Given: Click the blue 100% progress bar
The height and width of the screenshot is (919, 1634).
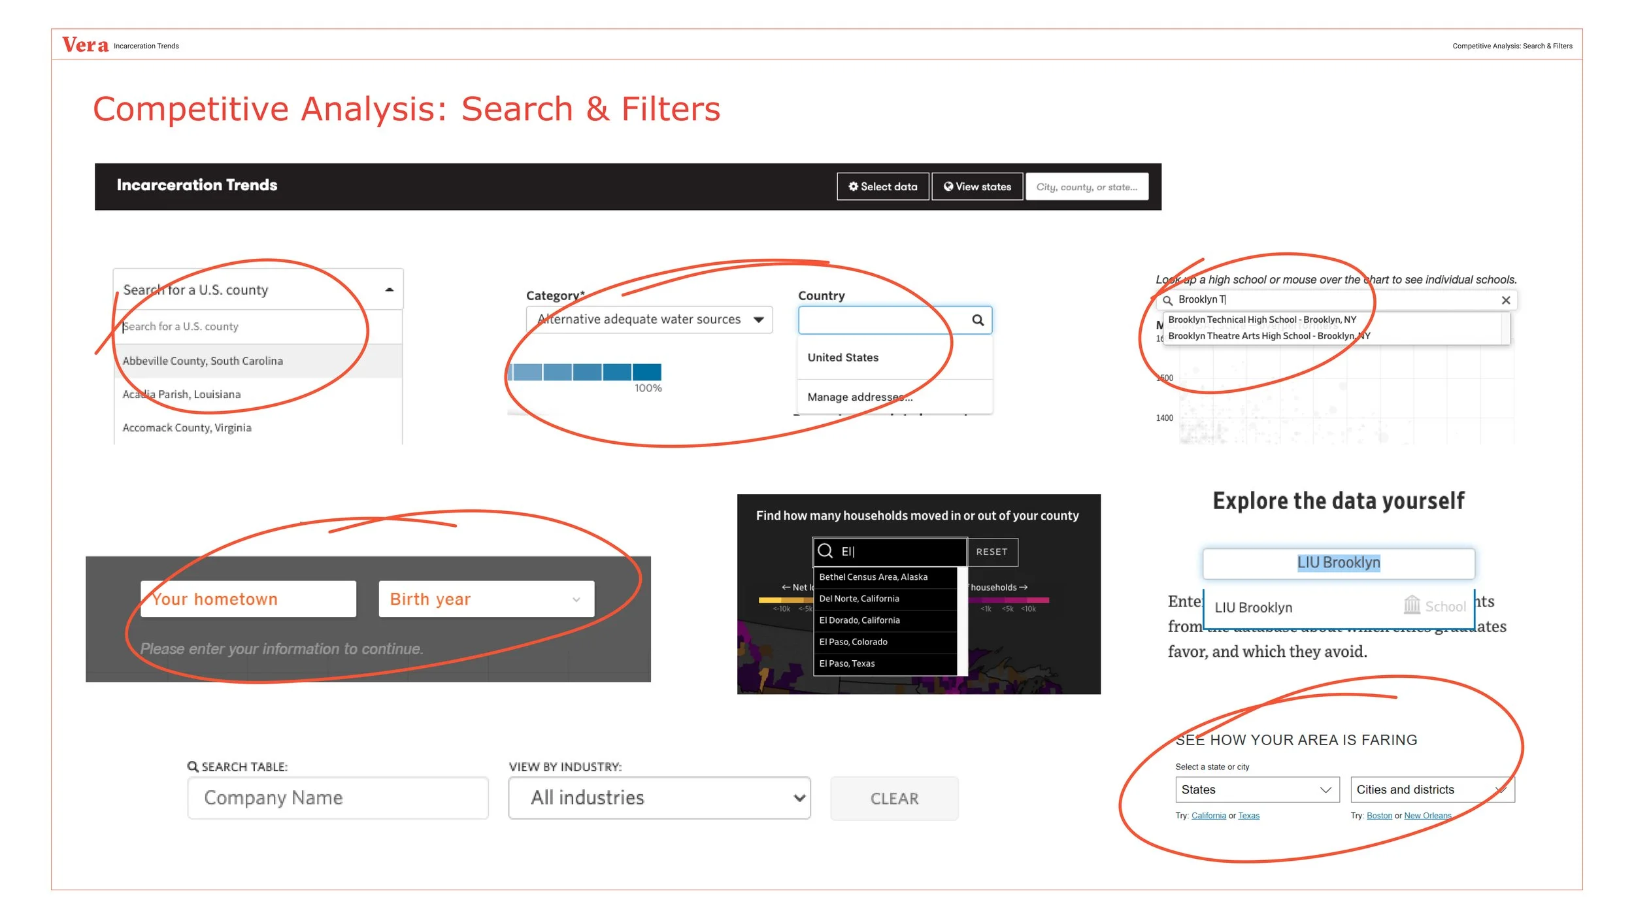Looking at the screenshot, I should (x=584, y=371).
